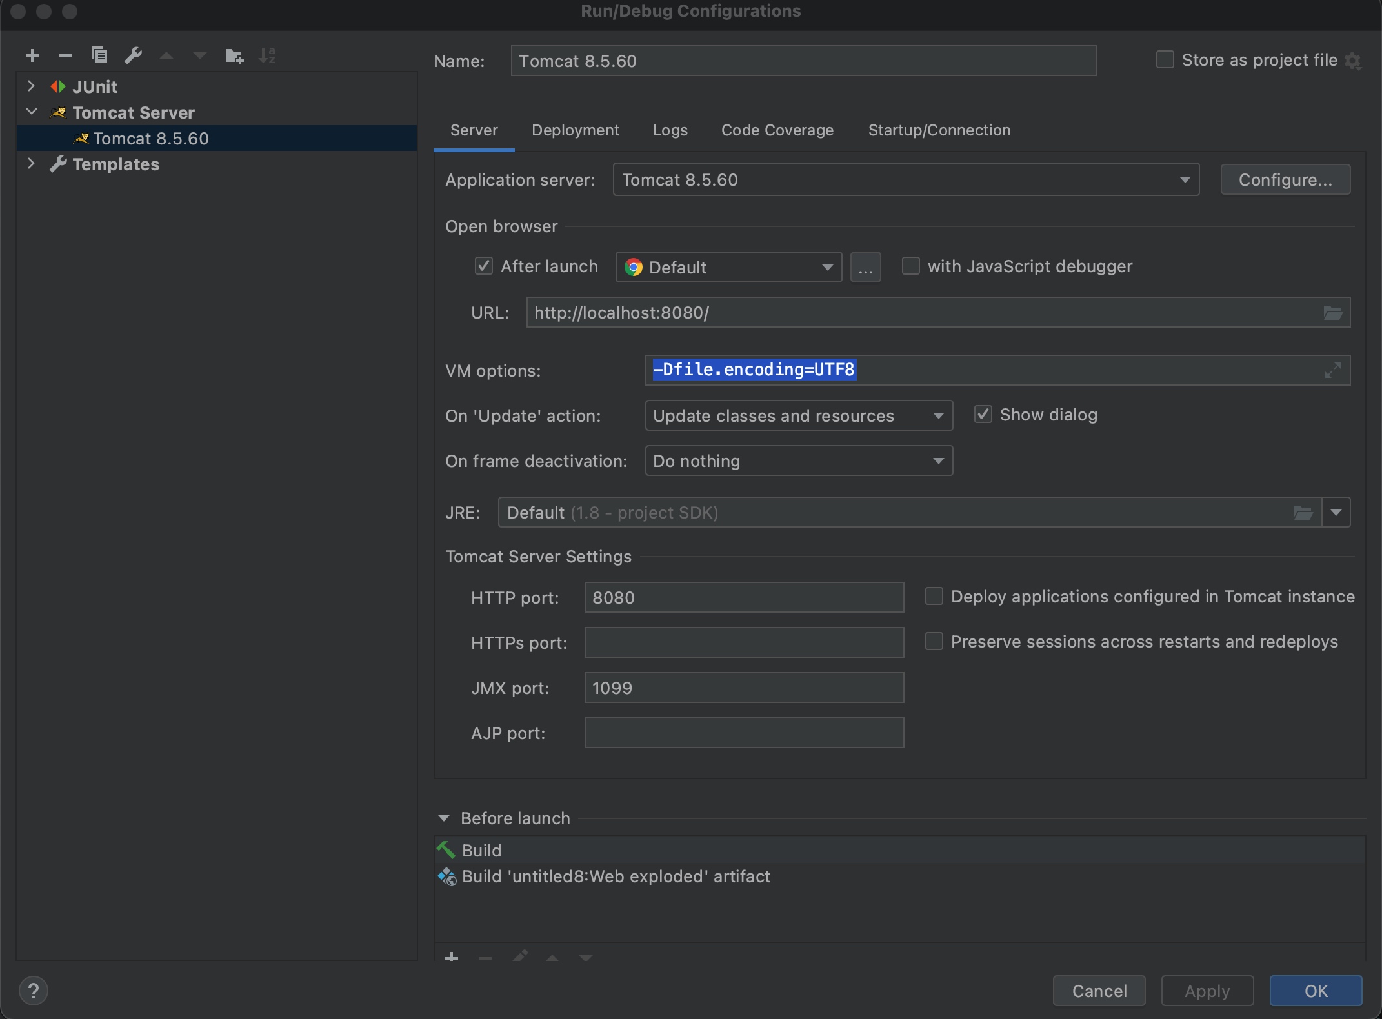Click the Add New Configuration plus icon
Viewport: 1382px width, 1019px height.
pos(32,56)
